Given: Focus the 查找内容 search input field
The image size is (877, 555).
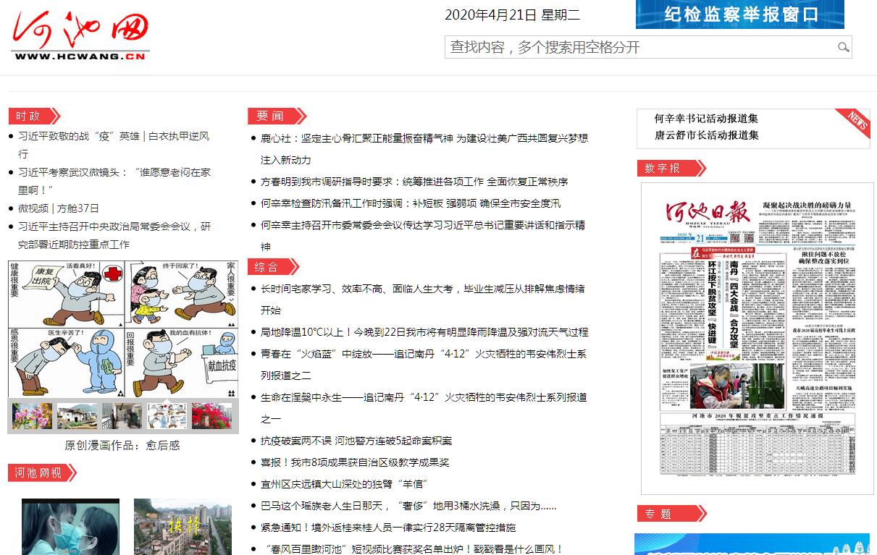Looking at the screenshot, I should pos(637,48).
